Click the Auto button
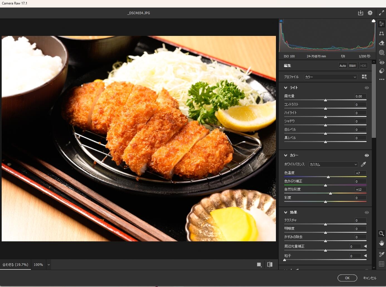 (x=343, y=66)
